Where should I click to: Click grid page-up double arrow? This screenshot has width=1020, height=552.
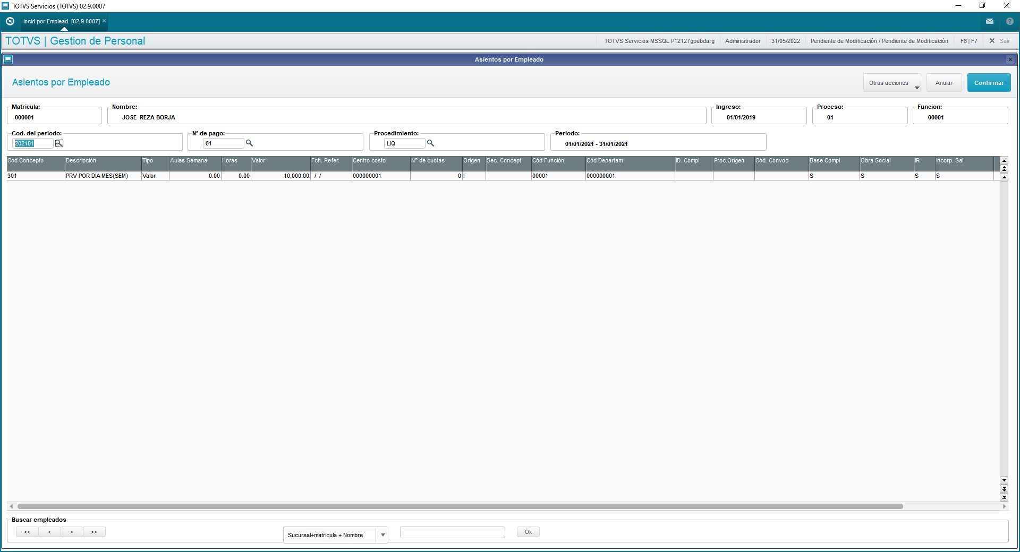click(x=1004, y=168)
